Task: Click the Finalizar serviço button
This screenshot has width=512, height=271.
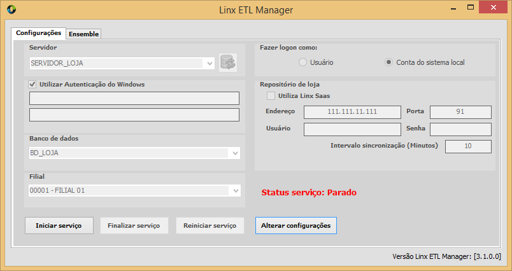Action: point(134,226)
